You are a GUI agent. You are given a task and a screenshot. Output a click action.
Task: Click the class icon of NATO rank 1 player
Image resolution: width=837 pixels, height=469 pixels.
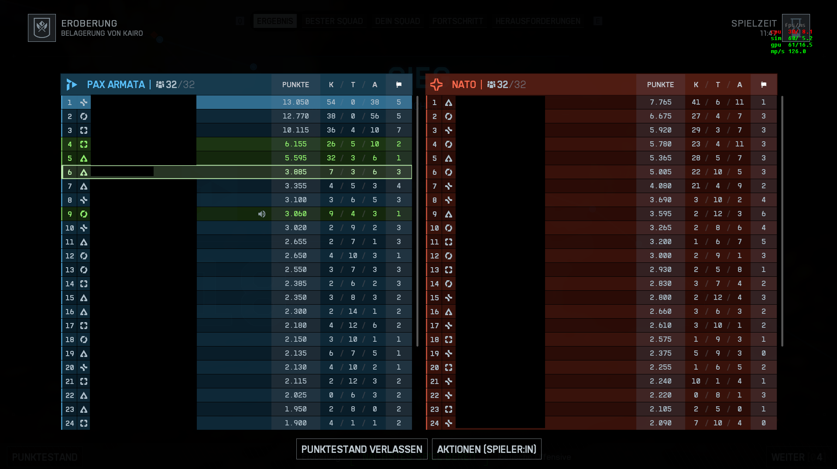(448, 102)
